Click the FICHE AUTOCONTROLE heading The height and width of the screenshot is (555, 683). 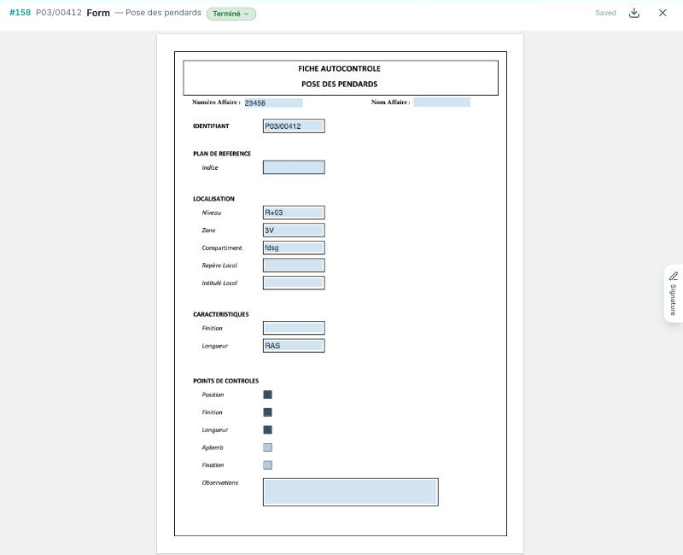(339, 68)
